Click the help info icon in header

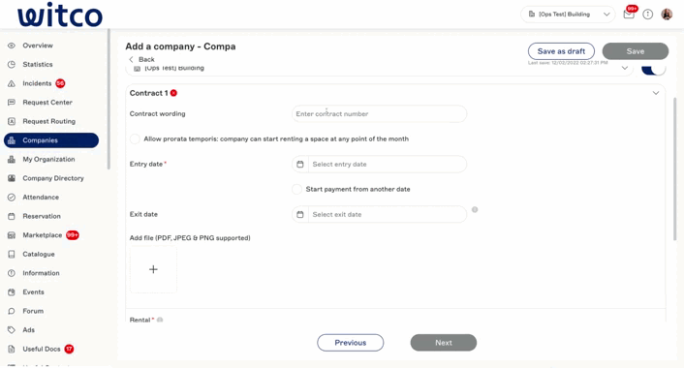pyautogui.click(x=648, y=15)
